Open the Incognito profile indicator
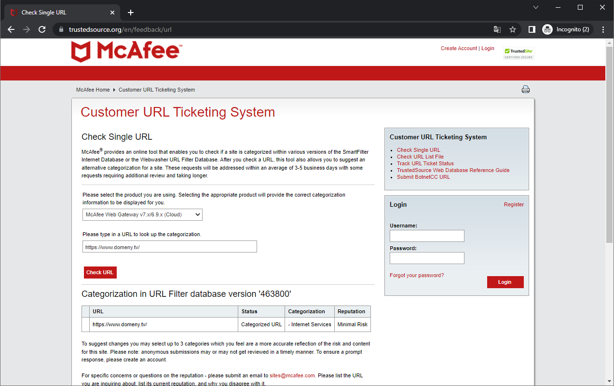614x386 pixels. 566,29
